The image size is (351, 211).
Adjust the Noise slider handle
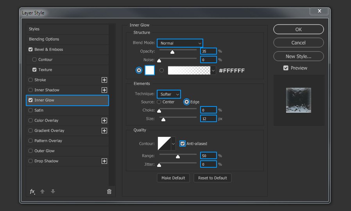point(159,60)
